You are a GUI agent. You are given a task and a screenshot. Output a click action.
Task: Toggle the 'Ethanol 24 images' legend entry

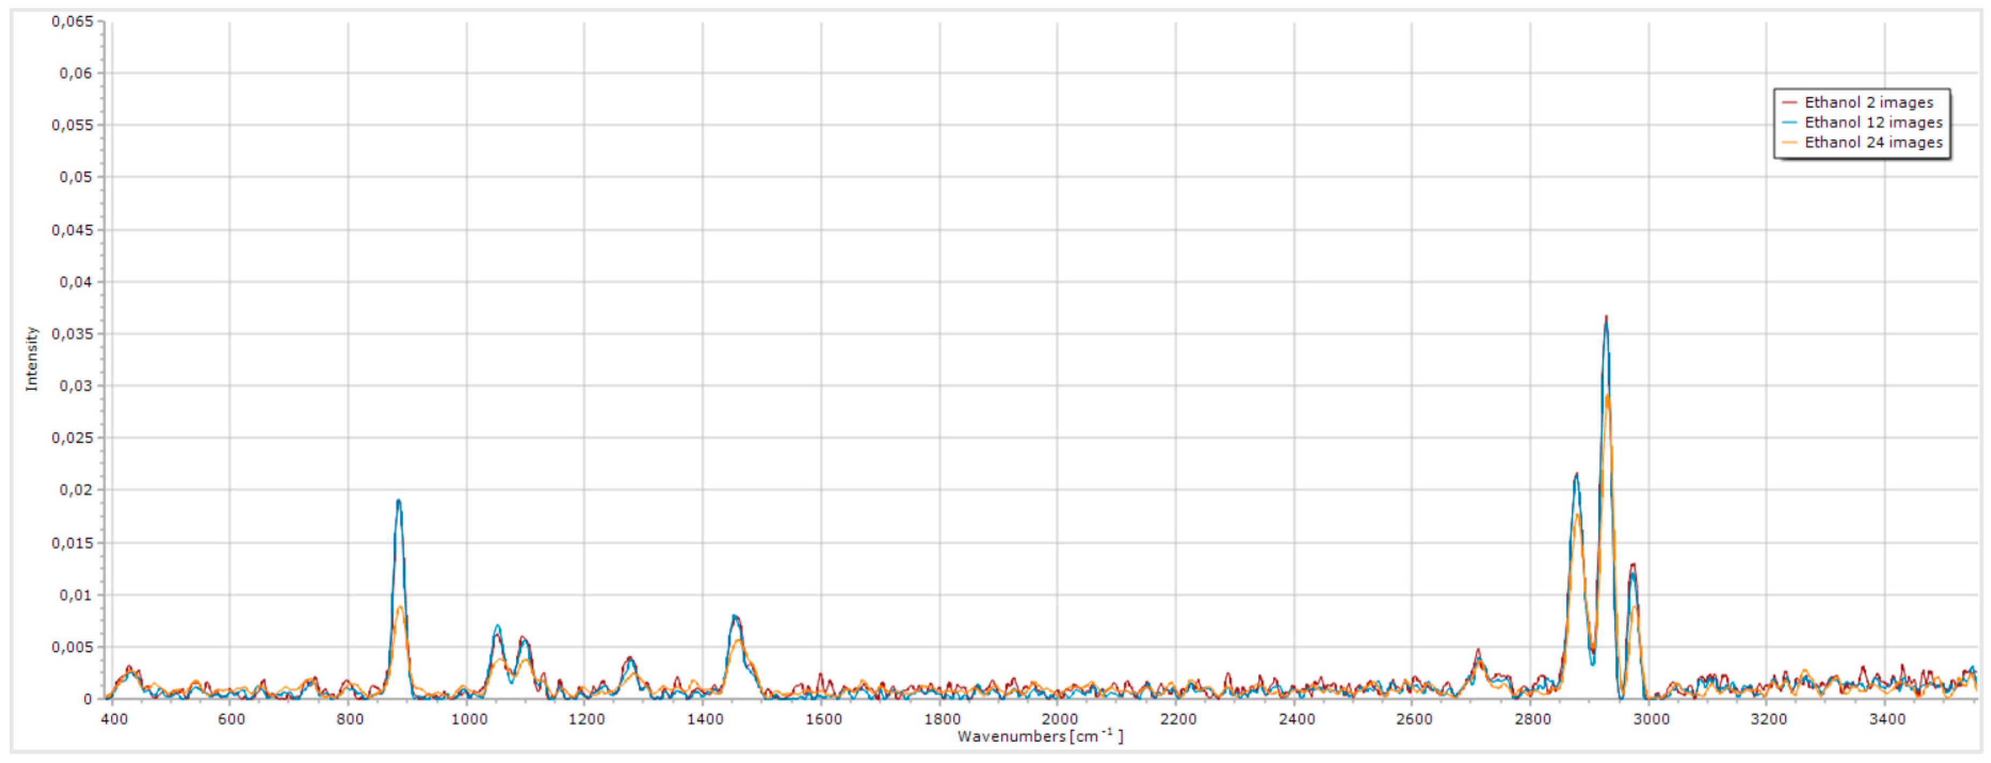1873,143
